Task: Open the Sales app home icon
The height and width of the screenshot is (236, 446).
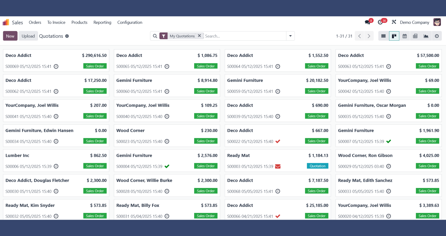Action: pyautogui.click(x=6, y=22)
